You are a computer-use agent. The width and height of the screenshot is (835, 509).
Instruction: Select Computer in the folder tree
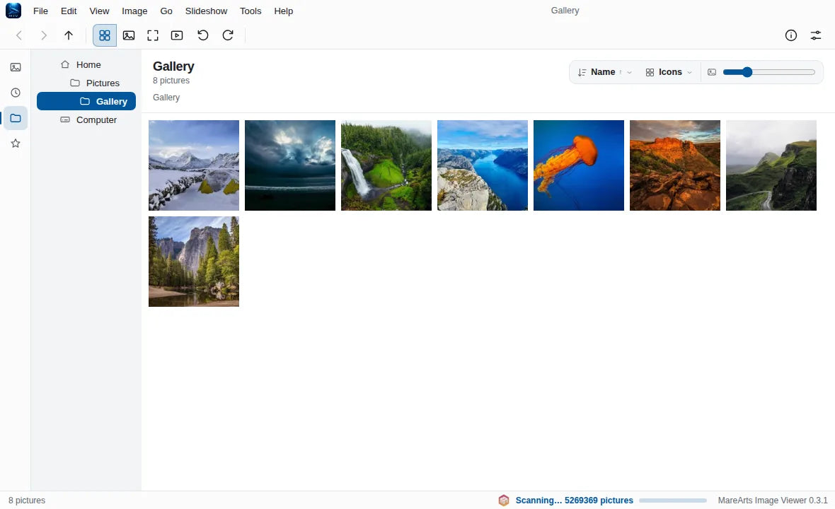[86, 119]
